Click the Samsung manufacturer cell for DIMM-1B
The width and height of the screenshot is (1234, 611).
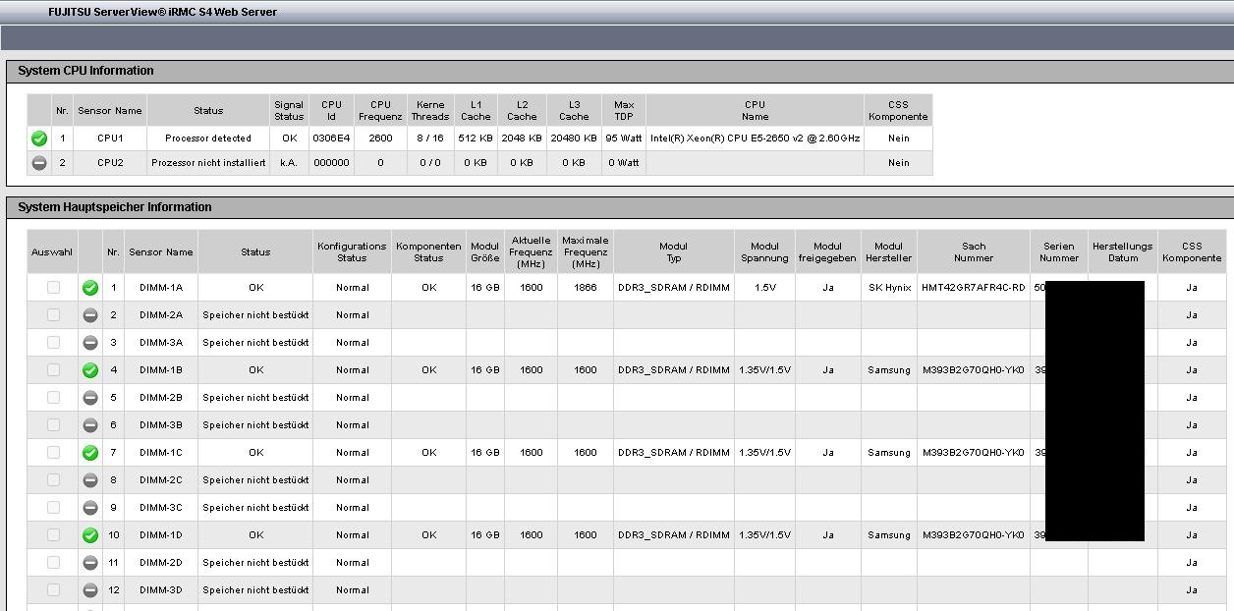pyautogui.click(x=889, y=370)
